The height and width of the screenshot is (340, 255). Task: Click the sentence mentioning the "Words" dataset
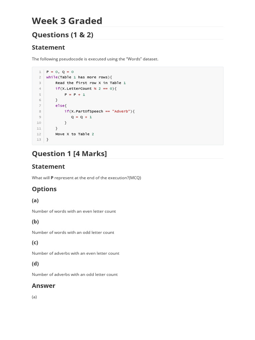(95, 59)
